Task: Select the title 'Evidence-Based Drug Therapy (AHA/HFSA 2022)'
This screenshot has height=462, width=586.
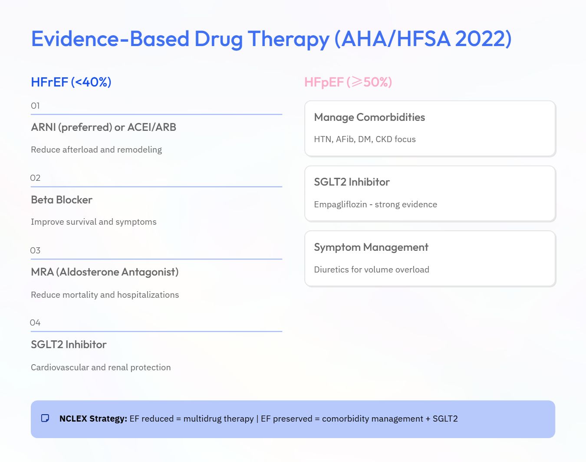Action: (x=271, y=39)
